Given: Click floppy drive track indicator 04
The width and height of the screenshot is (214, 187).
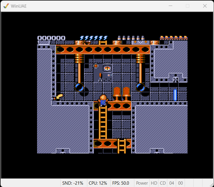Looking at the screenshot, I should coord(172,183).
